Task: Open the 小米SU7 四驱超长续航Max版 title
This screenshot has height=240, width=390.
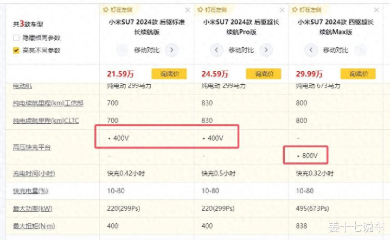Action: pos(331,27)
